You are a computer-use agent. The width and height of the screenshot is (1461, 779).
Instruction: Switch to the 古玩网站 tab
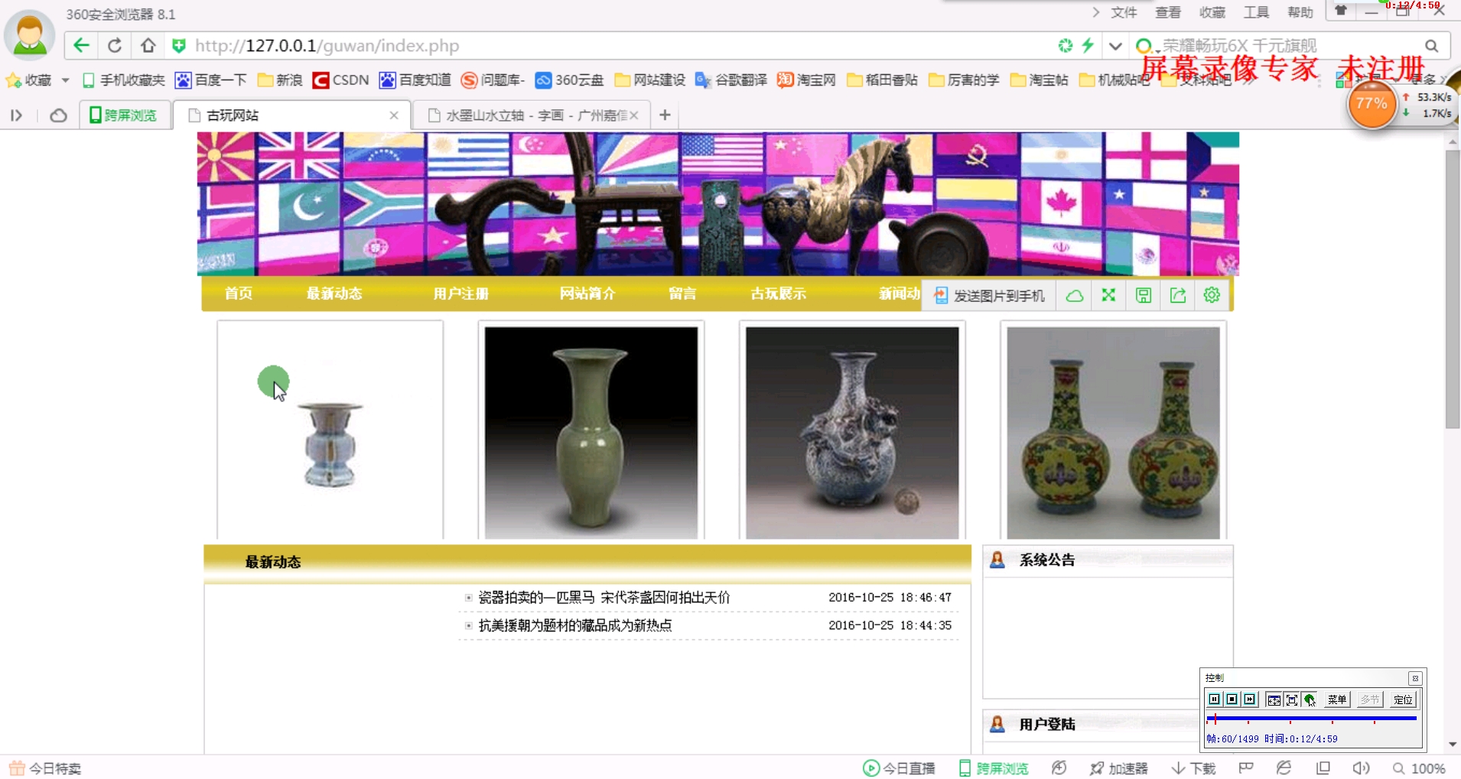291,115
